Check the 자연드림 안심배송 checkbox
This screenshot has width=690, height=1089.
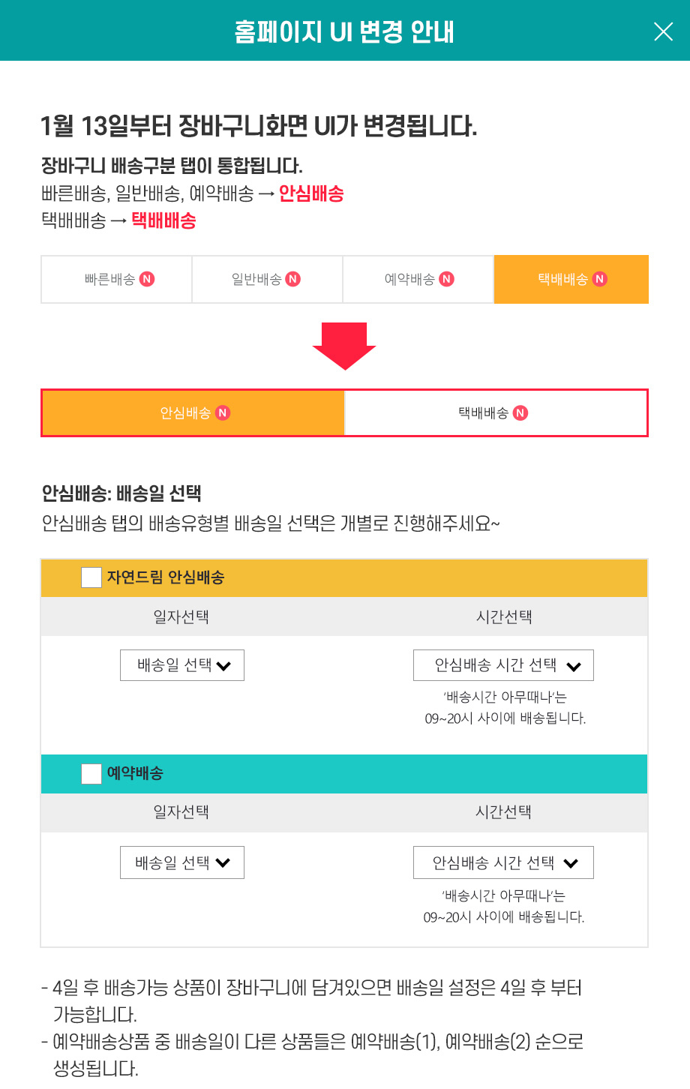pyautogui.click(x=91, y=577)
